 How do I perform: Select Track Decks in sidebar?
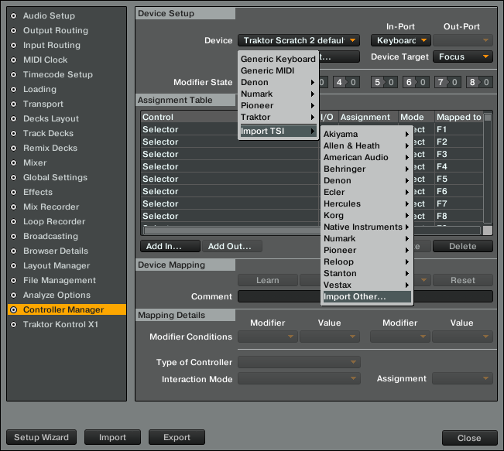[x=48, y=133]
